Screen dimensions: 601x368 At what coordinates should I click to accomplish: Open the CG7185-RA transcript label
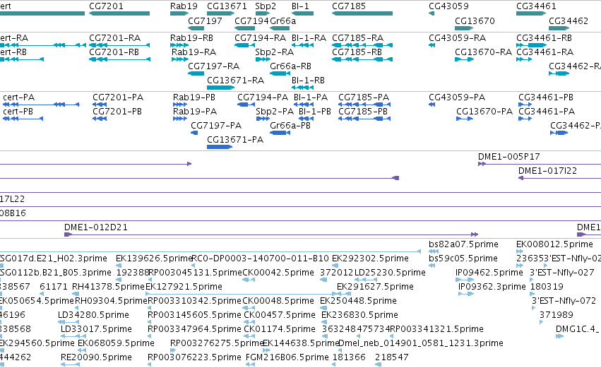(357, 38)
